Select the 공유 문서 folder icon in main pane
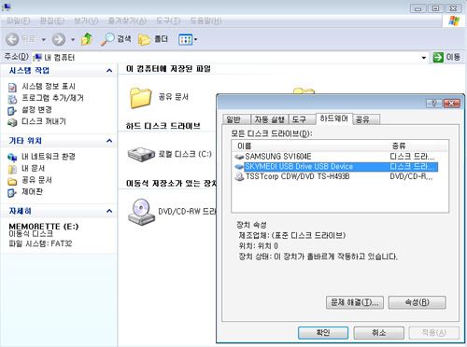Image resolution: width=467 pixels, height=347 pixels. pyautogui.click(x=140, y=98)
